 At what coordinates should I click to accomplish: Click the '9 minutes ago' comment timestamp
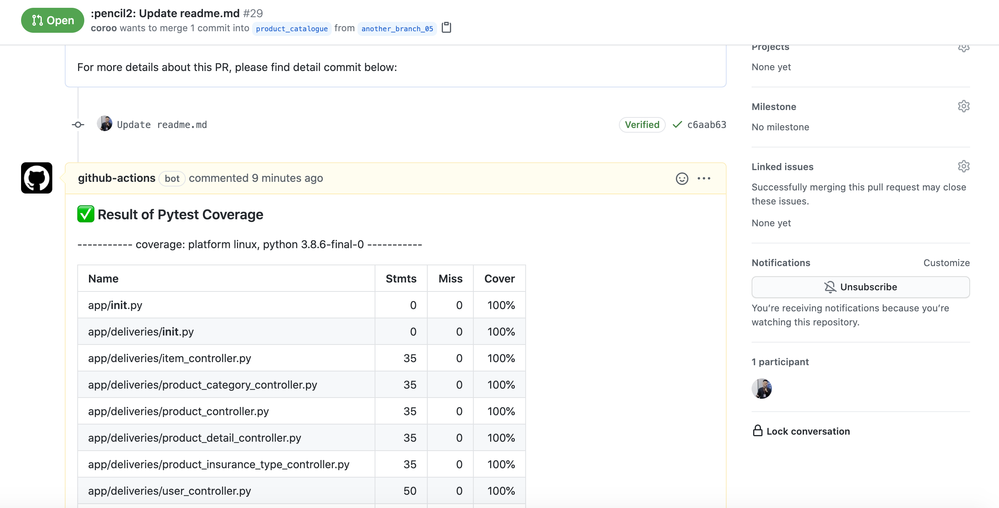(287, 178)
